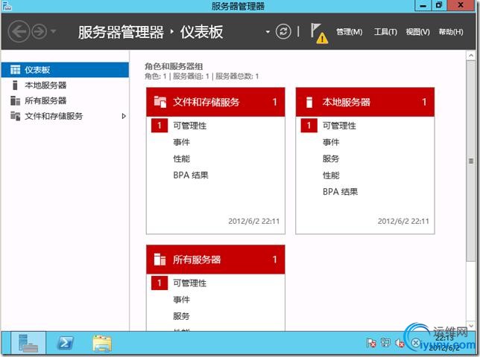Open 可管理性 in the 本地服务器 tile
The height and width of the screenshot is (357, 480).
click(339, 126)
